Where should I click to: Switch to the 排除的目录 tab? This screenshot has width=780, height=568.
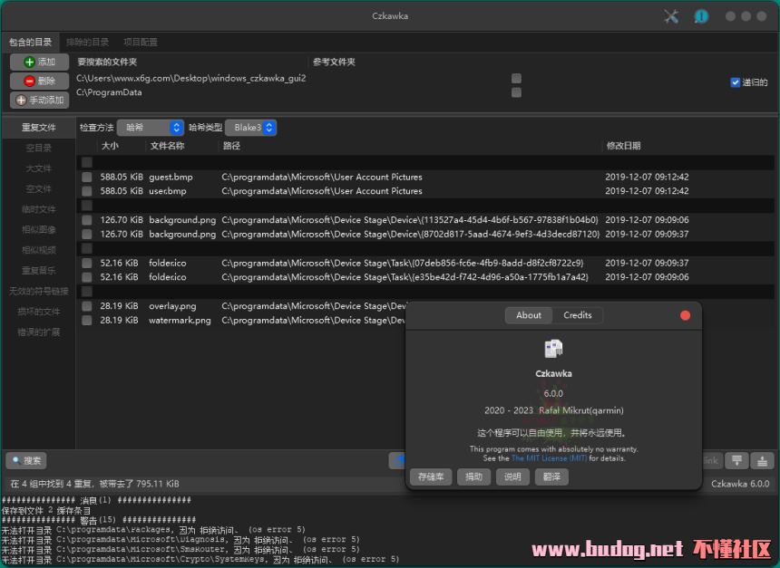click(x=88, y=43)
